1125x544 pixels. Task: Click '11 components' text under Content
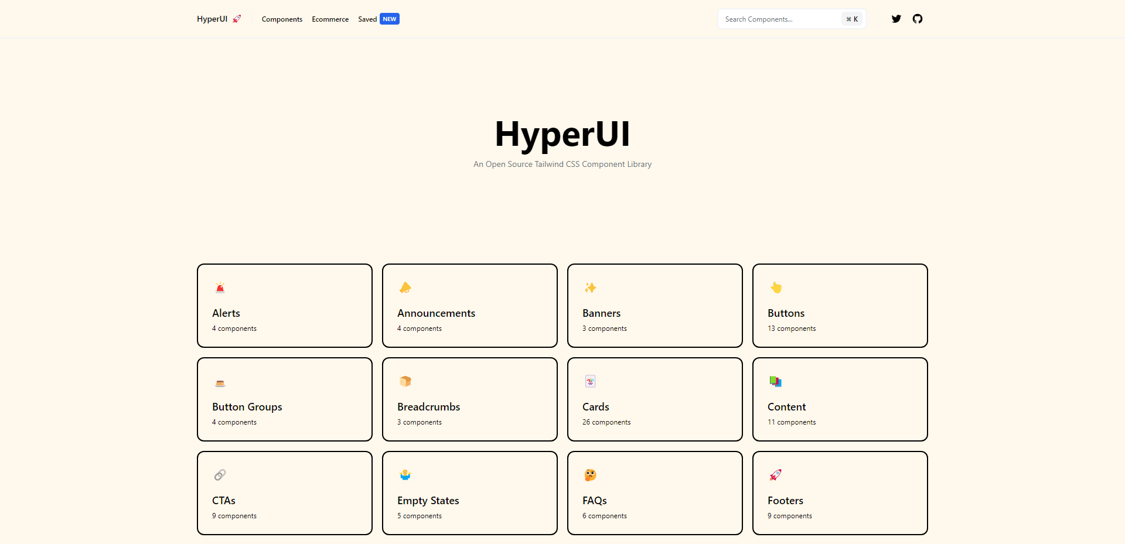tap(792, 422)
